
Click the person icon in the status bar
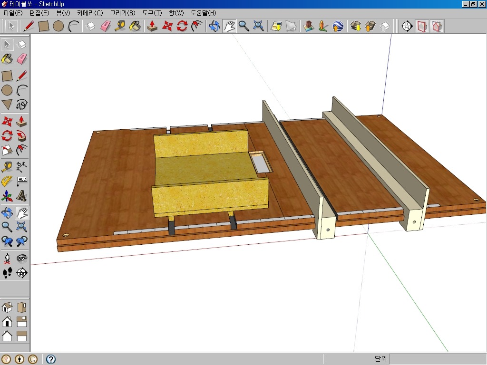19,359
